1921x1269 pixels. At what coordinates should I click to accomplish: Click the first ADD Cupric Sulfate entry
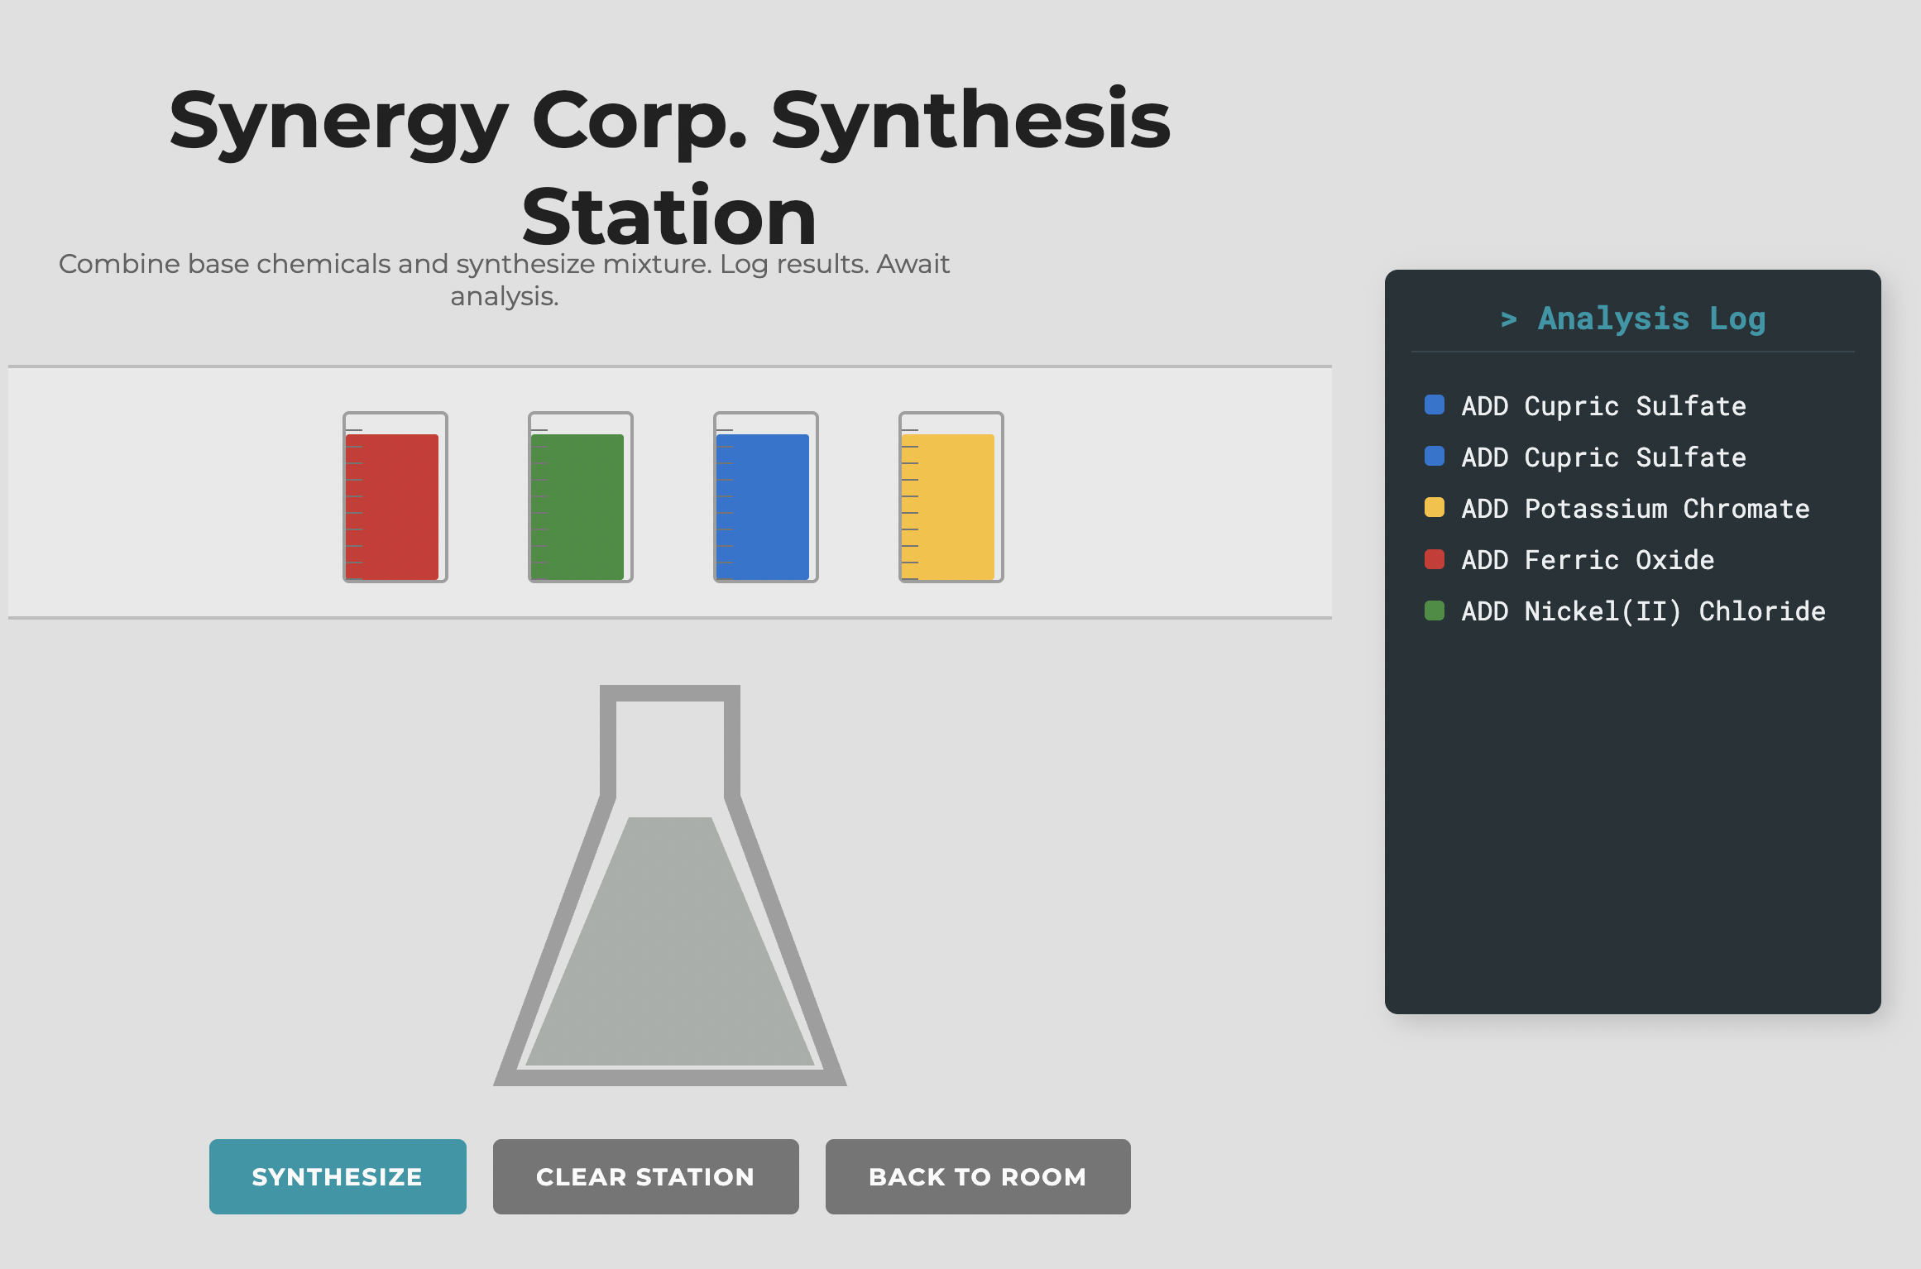(x=1603, y=406)
